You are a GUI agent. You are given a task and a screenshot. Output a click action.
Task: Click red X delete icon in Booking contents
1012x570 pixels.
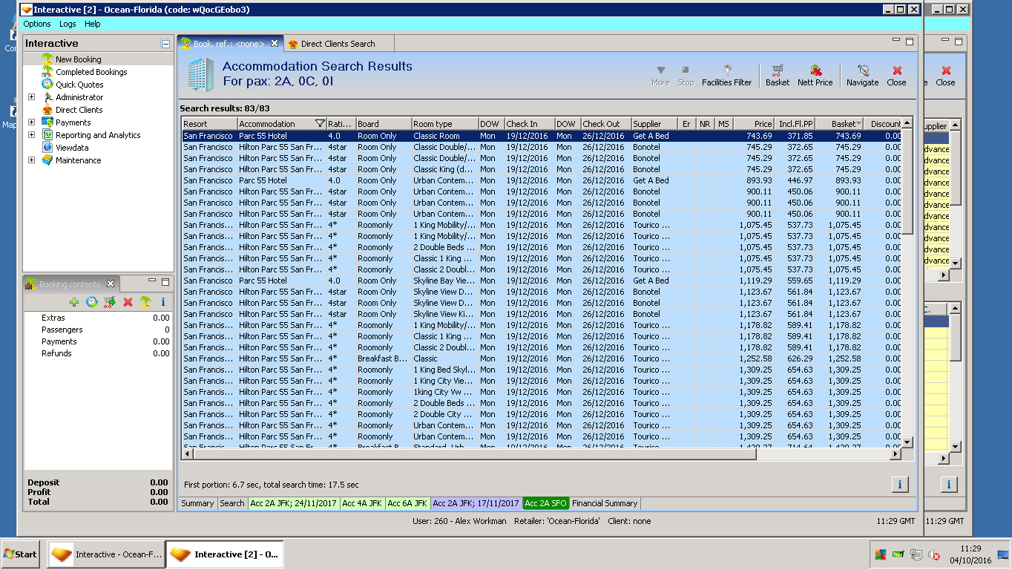128,302
